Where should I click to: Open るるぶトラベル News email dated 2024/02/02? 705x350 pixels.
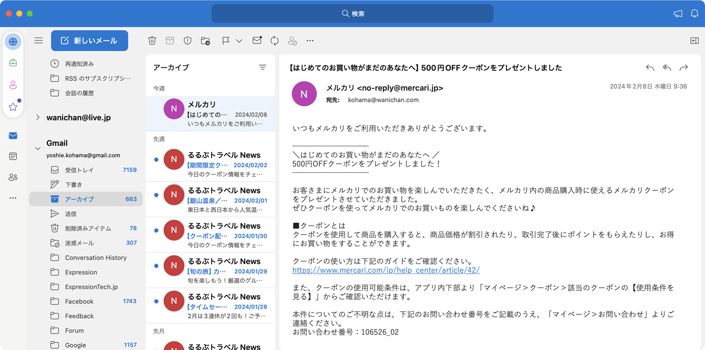coord(211,164)
